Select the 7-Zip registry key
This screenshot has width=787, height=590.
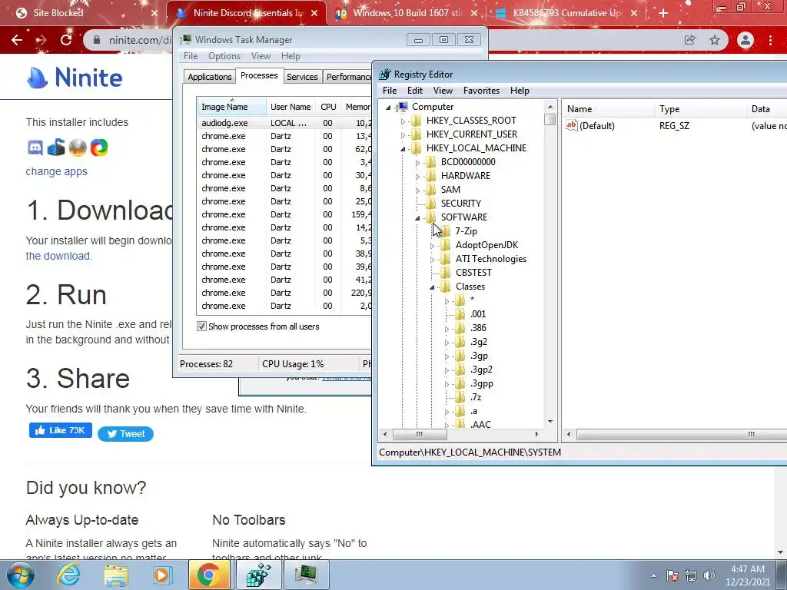click(467, 231)
